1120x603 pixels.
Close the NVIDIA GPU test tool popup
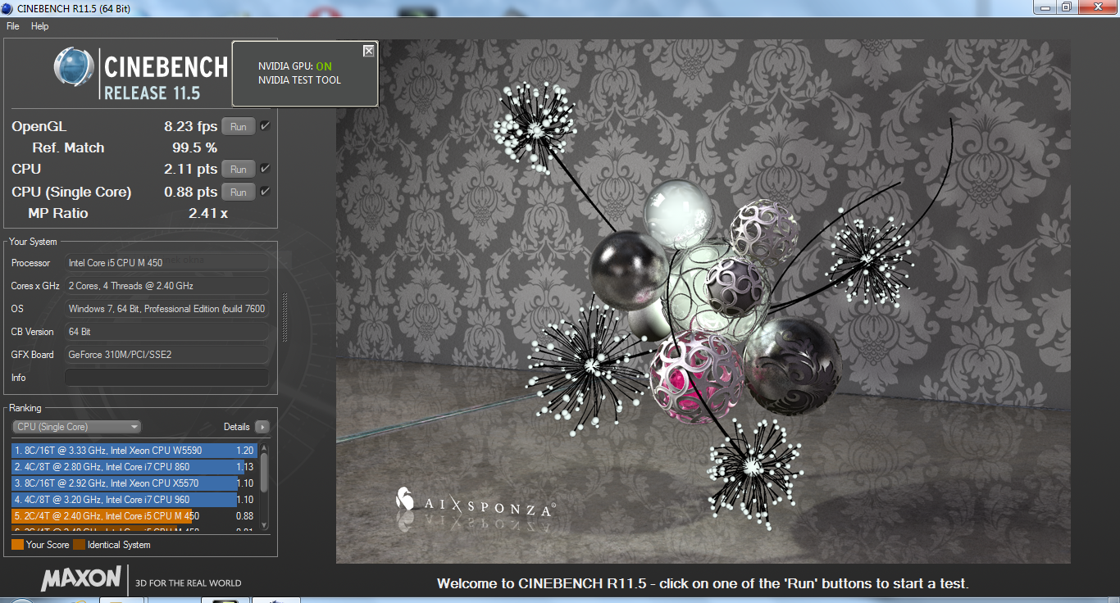coord(368,51)
